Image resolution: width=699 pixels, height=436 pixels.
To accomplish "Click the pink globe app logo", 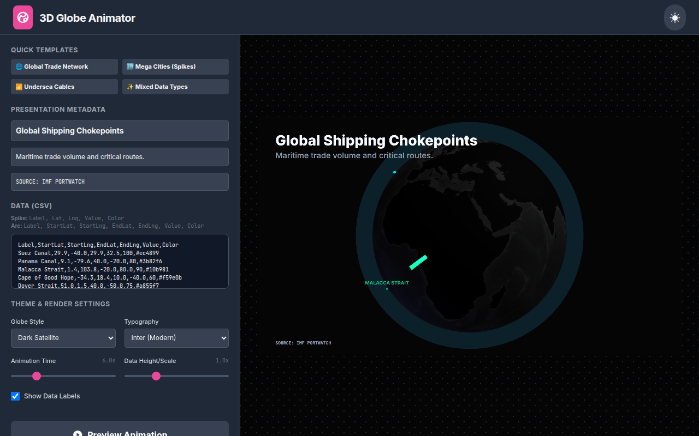I will [23, 17].
